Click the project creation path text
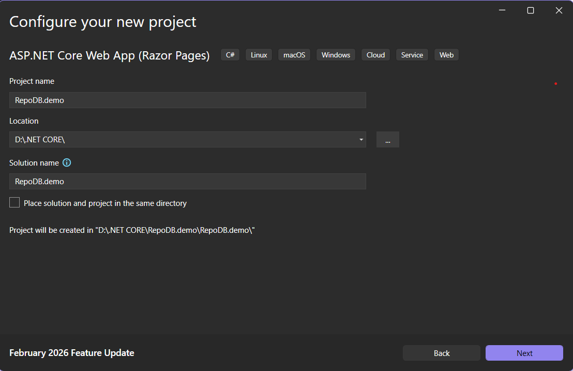 [132, 230]
